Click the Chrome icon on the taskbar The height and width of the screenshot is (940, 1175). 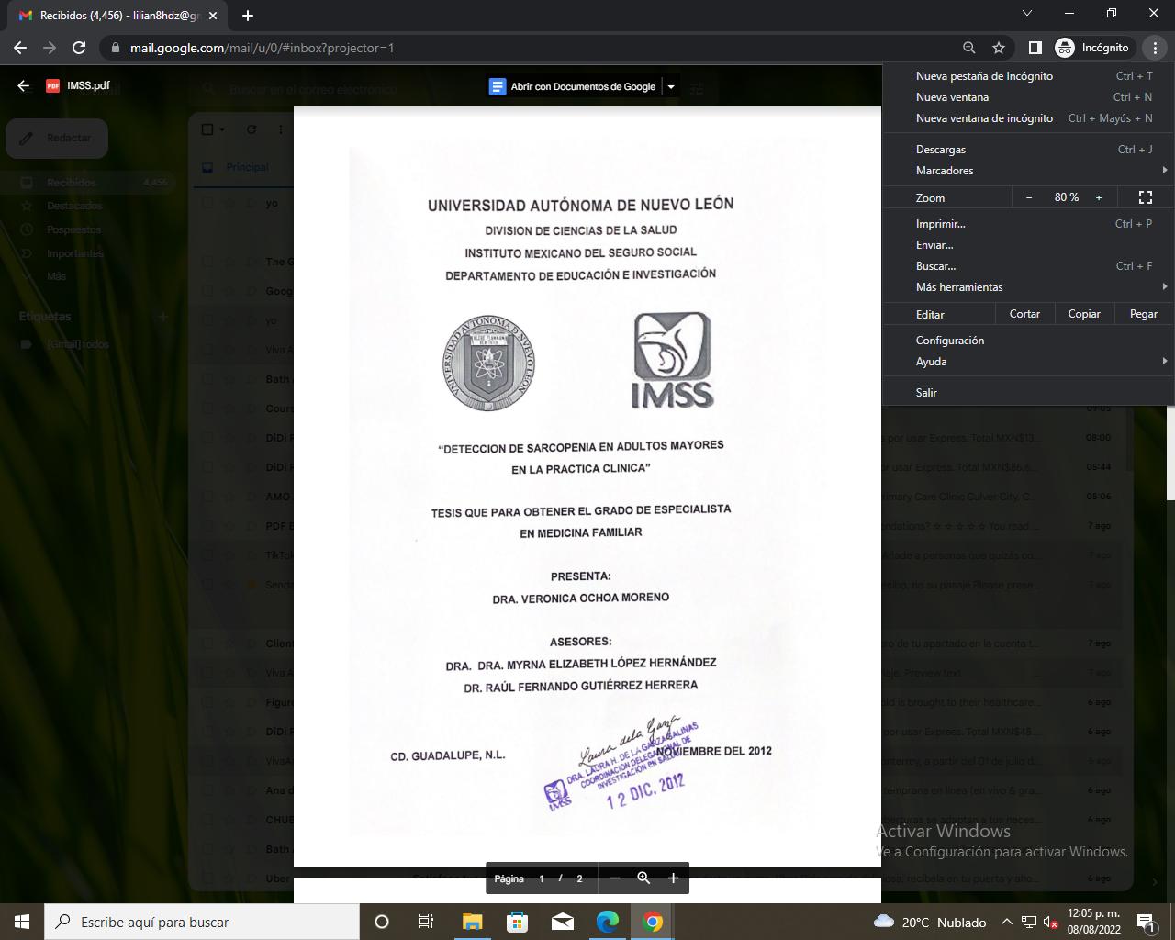click(653, 922)
